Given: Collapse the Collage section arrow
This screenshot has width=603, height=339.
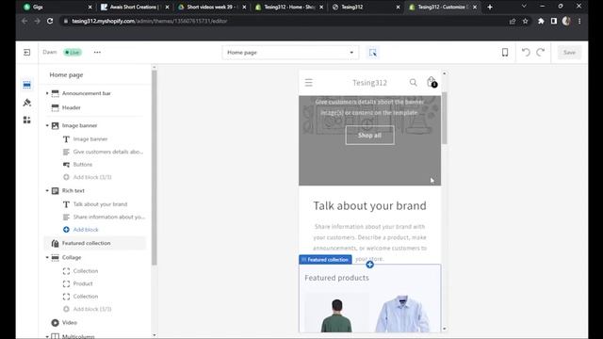Looking at the screenshot, I should (x=47, y=257).
